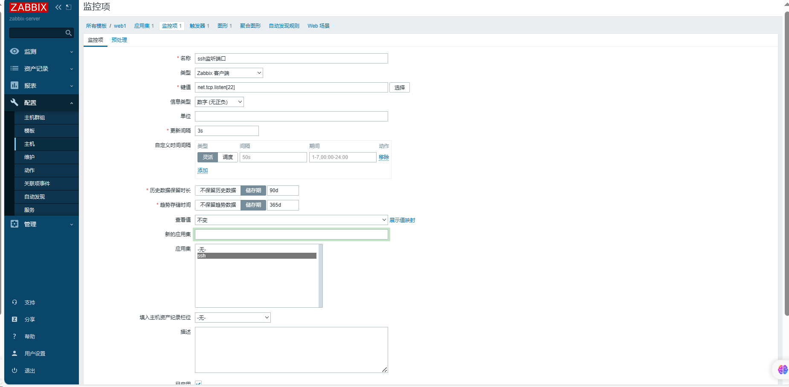Expand the 报表 menu chevron
The width and height of the screenshot is (789, 387).
[72, 86]
